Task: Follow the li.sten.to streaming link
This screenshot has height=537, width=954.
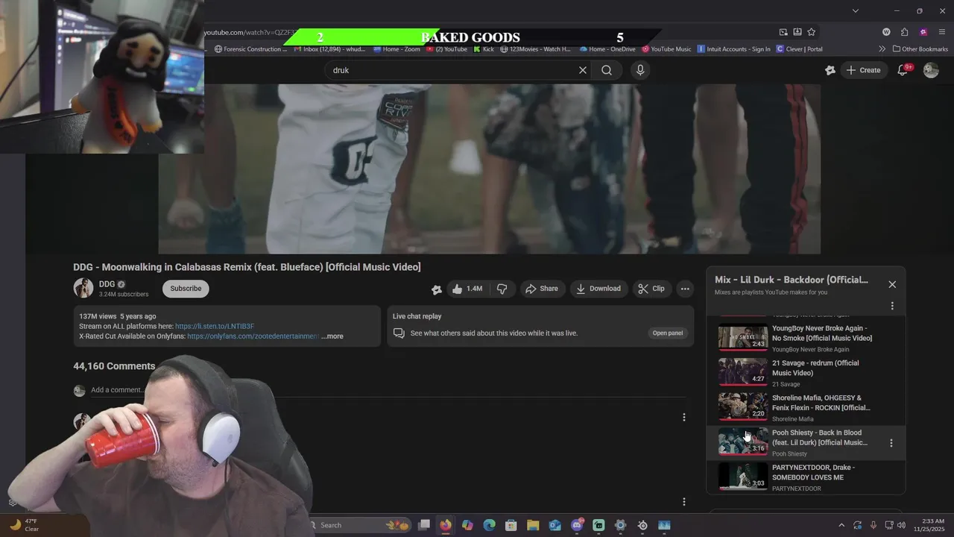Action: tap(215, 327)
